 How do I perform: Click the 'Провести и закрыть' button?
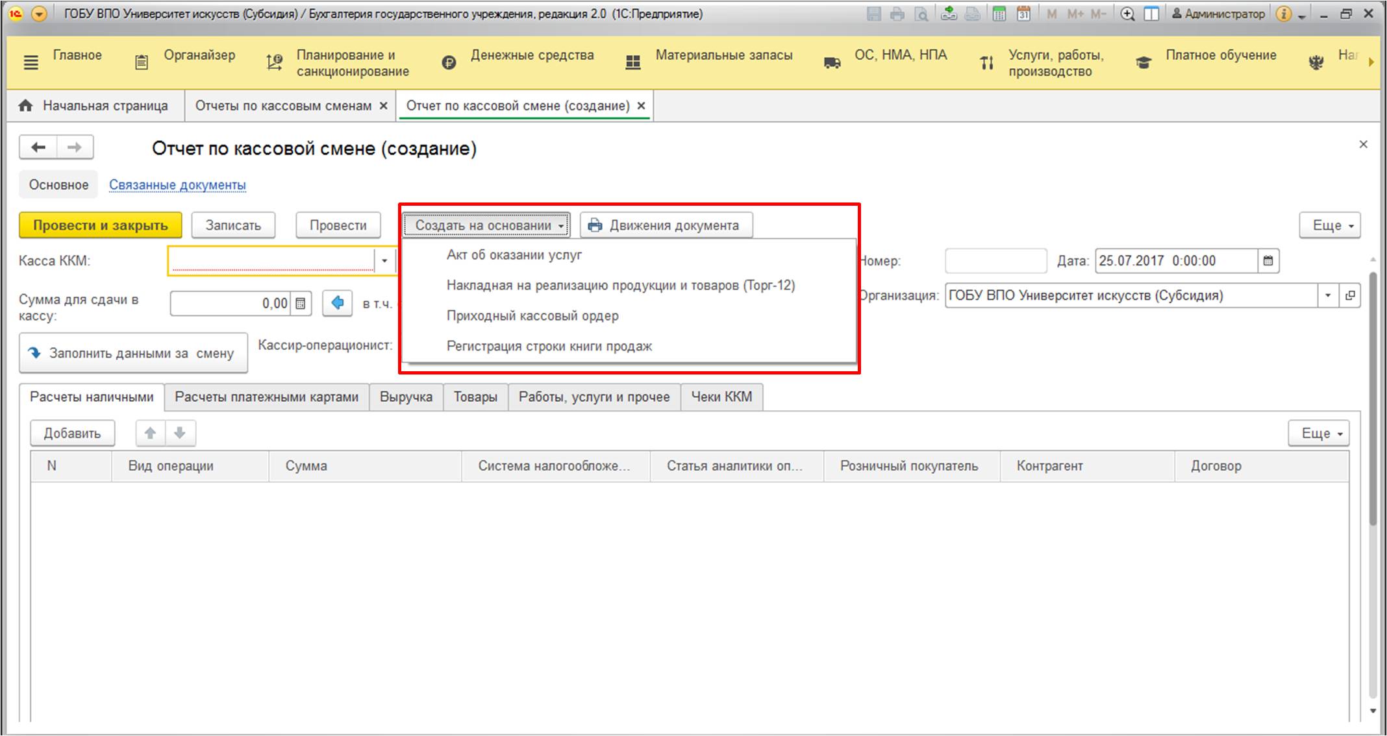pyautogui.click(x=102, y=225)
